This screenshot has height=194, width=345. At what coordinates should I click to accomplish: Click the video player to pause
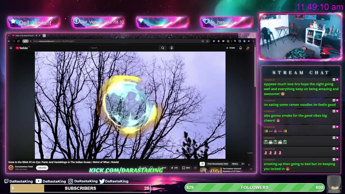tap(130, 105)
